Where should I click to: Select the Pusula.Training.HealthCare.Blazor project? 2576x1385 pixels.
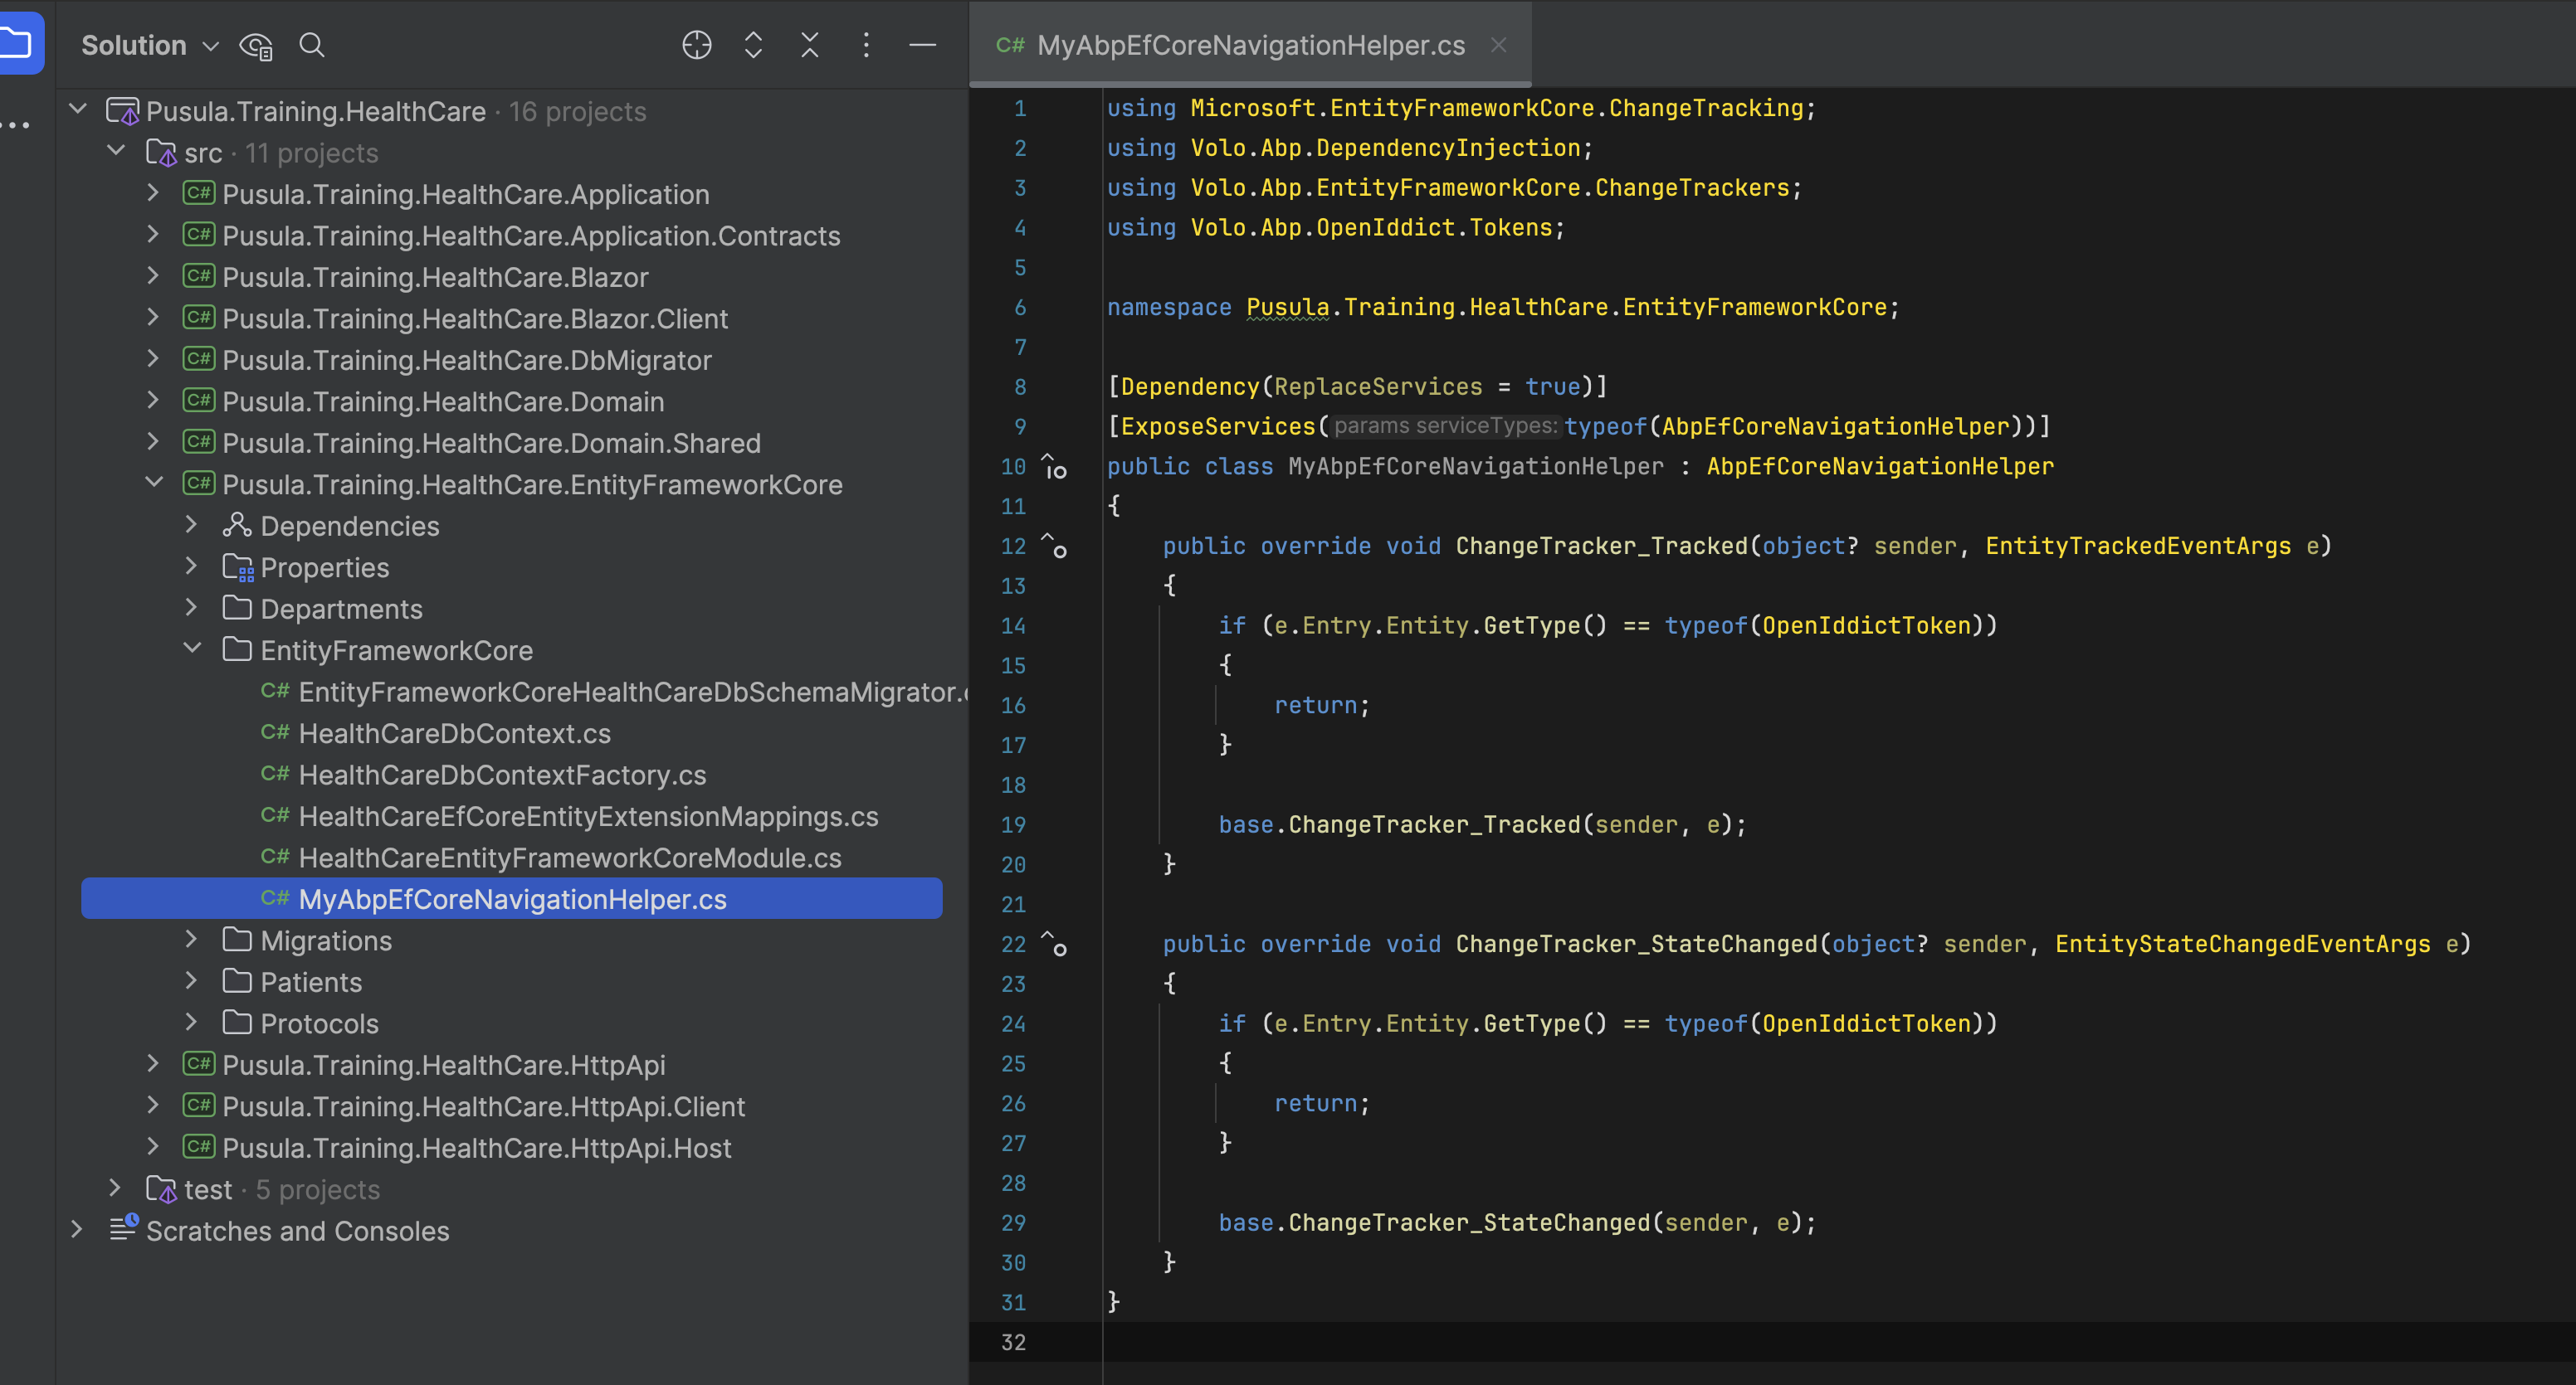point(435,277)
